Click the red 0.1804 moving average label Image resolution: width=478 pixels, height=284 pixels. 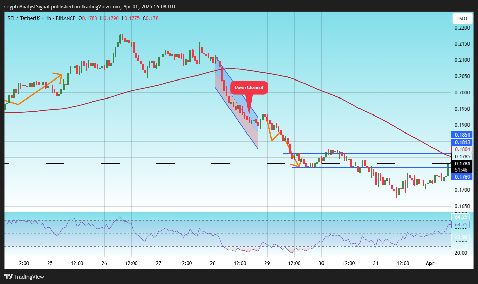click(462, 149)
